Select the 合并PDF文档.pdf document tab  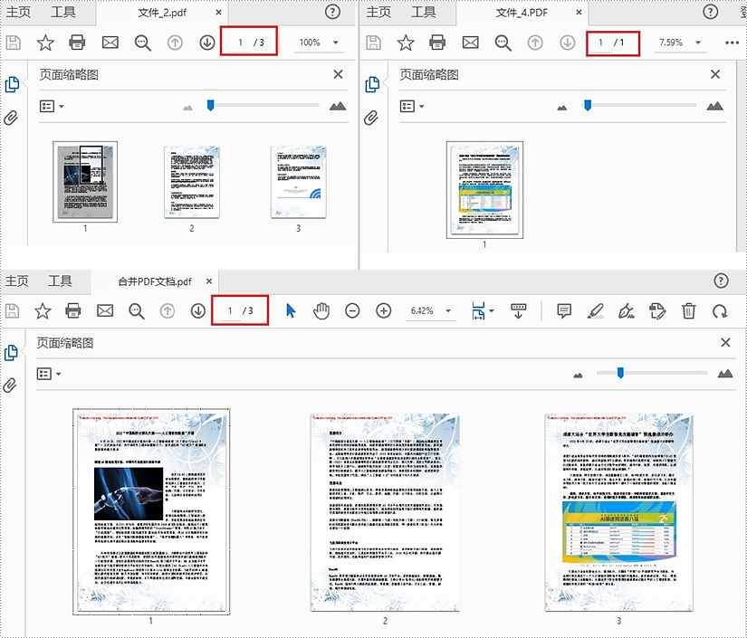point(155,281)
